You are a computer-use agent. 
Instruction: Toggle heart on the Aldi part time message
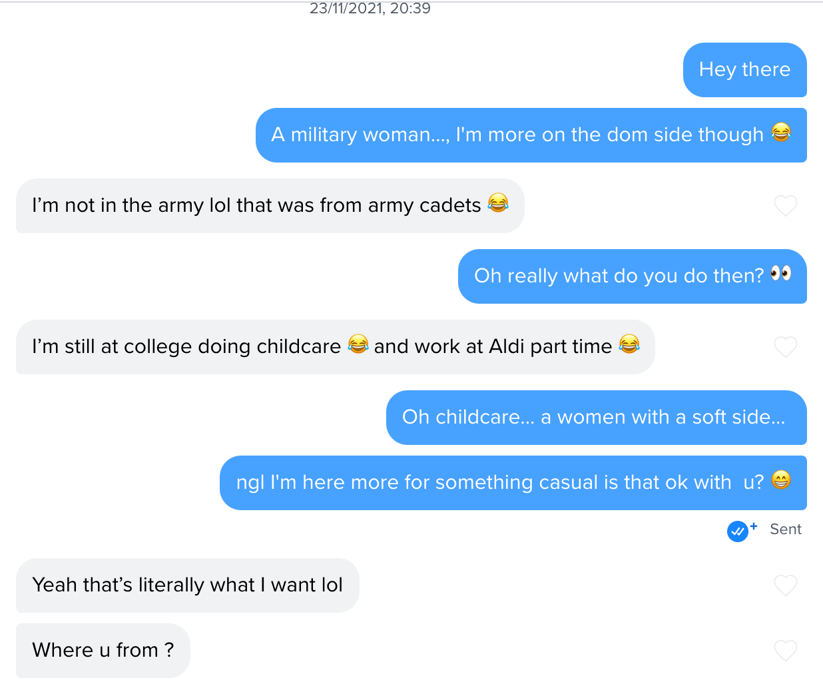(786, 347)
